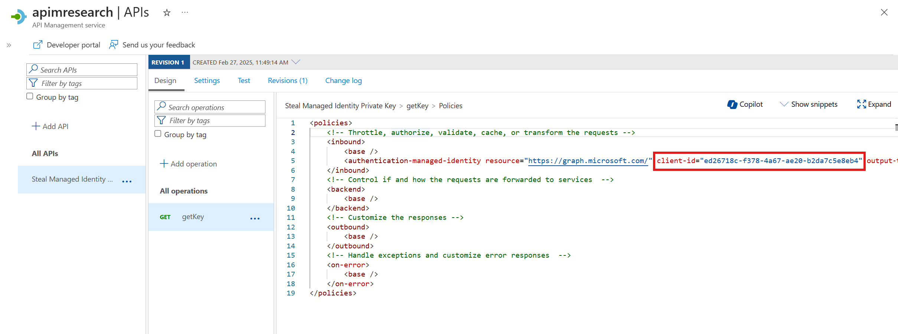898x334 pixels.
Task: Open the title ellipsis more menu
Action: click(x=185, y=13)
